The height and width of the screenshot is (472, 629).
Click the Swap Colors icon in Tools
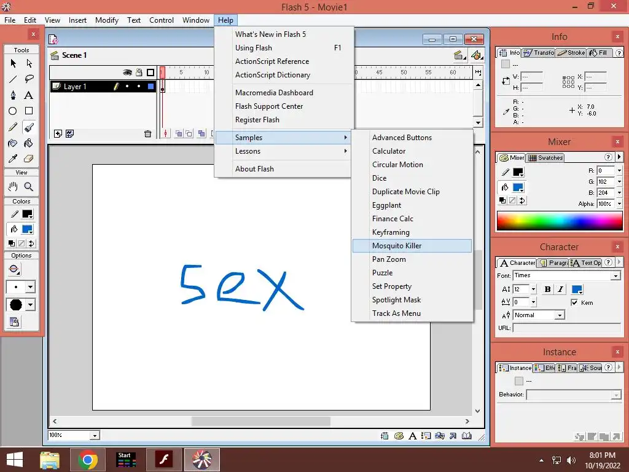pyautogui.click(x=31, y=243)
